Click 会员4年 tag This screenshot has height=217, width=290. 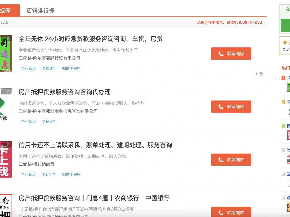coord(49,122)
